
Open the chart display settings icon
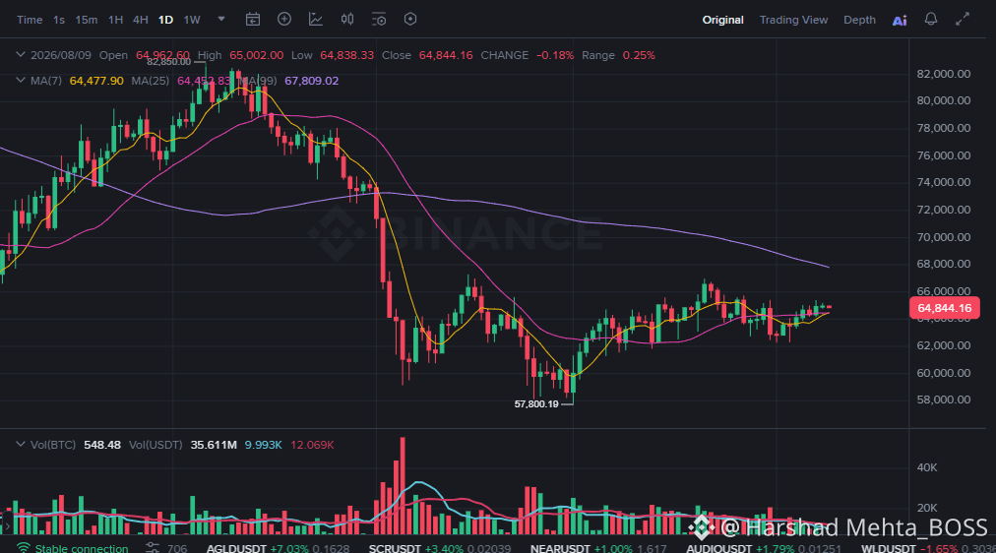click(x=379, y=20)
